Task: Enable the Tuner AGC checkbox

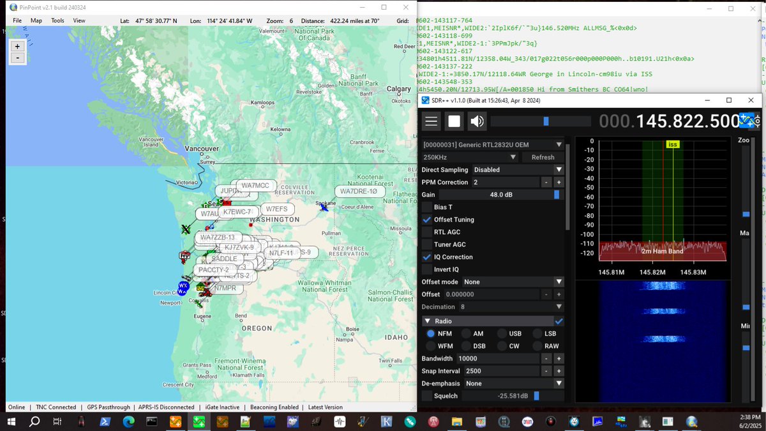Action: coord(427,245)
